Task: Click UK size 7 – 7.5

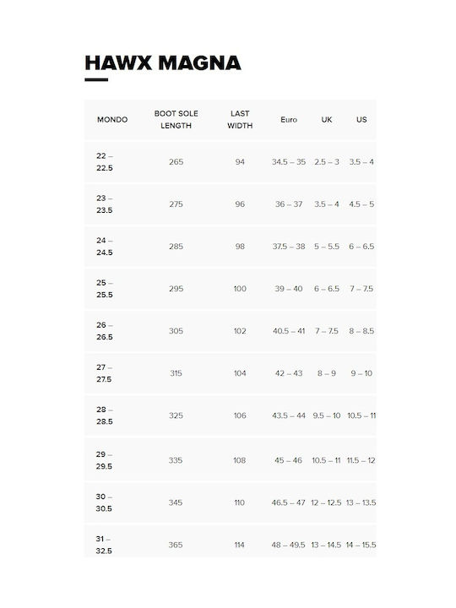Action: coord(327,331)
